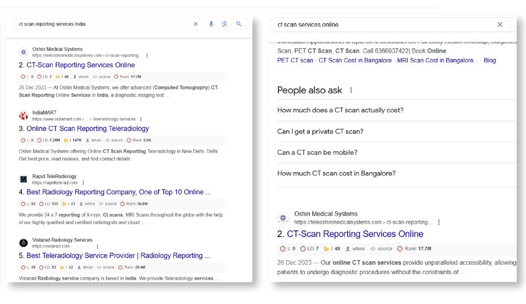Image resolution: width=526 pixels, height=304 pixels.
Task: Click the Vistarad Radiology Services favicon
Action: (x=23, y=243)
